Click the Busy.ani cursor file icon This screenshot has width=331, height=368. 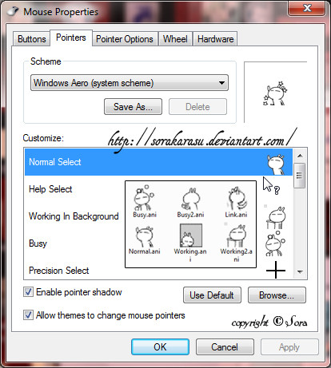pyautogui.click(x=144, y=198)
